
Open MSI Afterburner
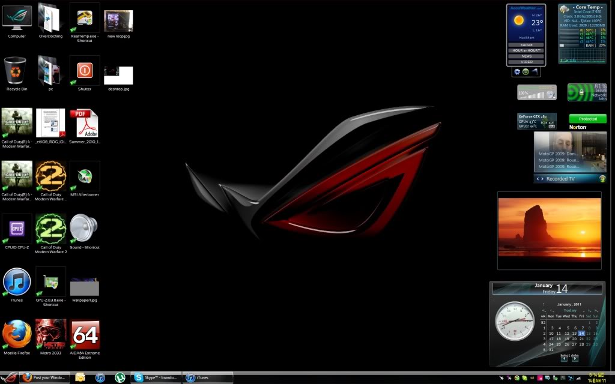pos(85,176)
